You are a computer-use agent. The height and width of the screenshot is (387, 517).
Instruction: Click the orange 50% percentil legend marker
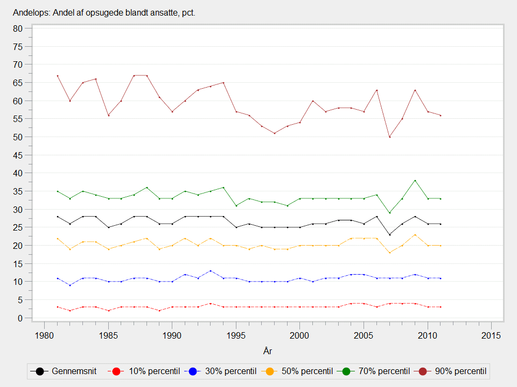click(x=272, y=371)
